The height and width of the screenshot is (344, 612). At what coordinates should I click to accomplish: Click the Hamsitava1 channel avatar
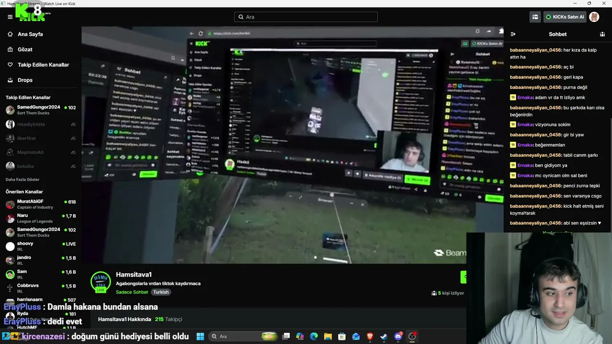click(x=101, y=282)
